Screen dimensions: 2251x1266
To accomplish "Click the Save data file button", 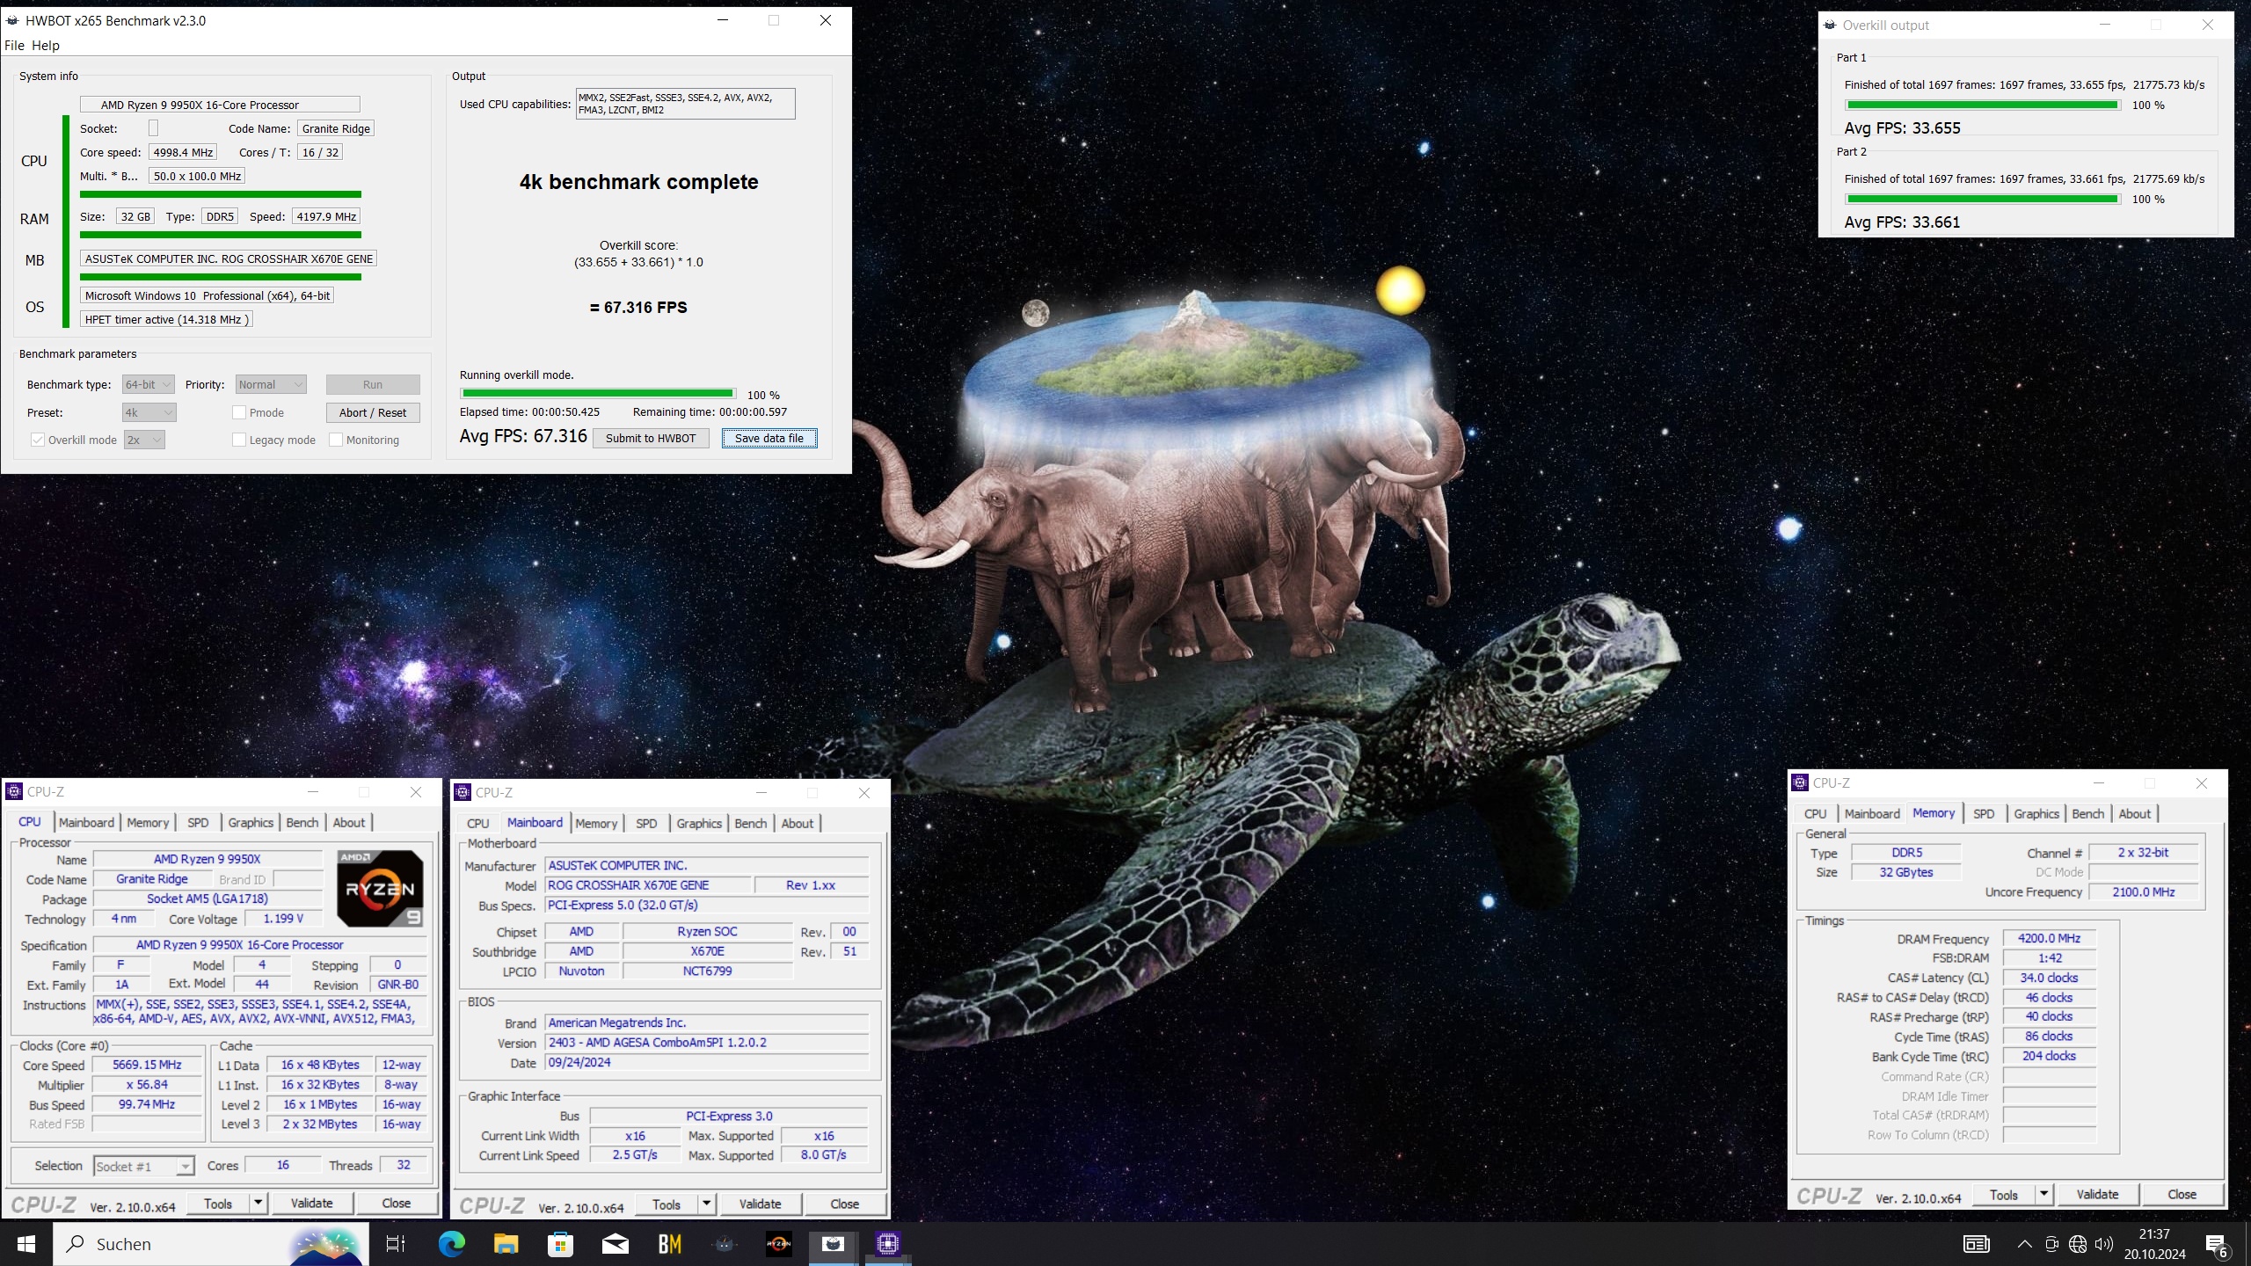I will [x=769, y=438].
